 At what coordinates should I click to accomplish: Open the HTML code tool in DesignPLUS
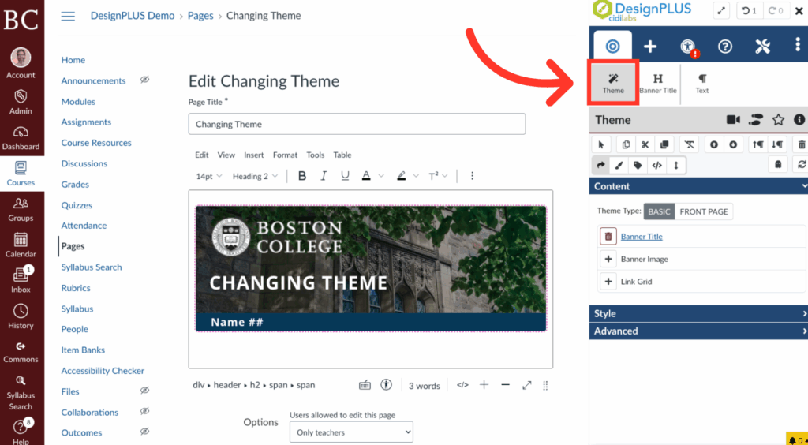pyautogui.click(x=657, y=165)
